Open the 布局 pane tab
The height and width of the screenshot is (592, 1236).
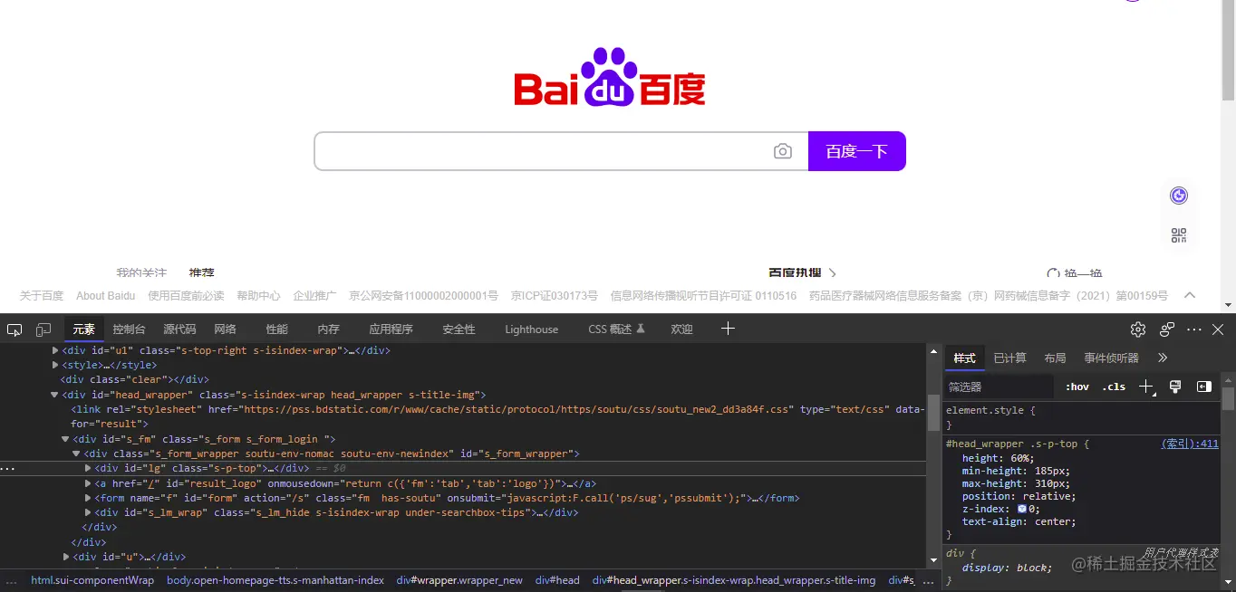point(1055,358)
